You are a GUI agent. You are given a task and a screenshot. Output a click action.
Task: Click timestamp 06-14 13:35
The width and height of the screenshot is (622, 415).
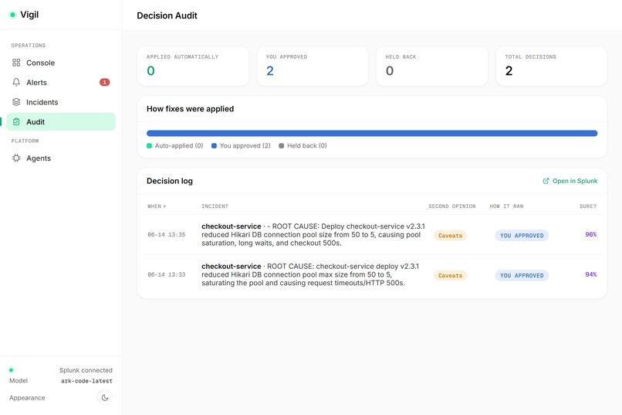[x=167, y=235]
